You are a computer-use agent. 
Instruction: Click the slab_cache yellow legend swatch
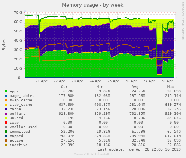[x=6, y=105]
